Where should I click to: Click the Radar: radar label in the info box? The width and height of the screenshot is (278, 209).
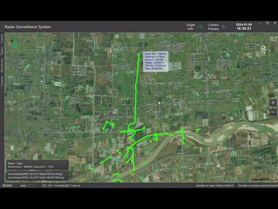pyautogui.click(x=15, y=163)
